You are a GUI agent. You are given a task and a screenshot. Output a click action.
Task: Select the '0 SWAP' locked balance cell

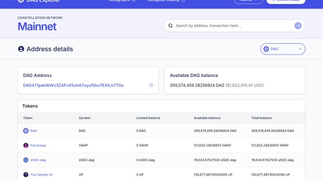(x=142, y=145)
